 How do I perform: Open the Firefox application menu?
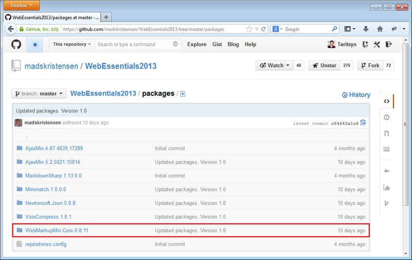(x=22, y=5)
